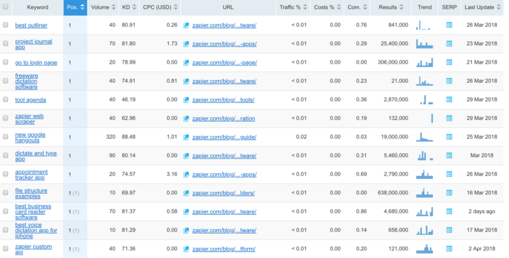View SERP source icon for new google hangouts
This screenshot has height=258, width=509.
click(449, 137)
